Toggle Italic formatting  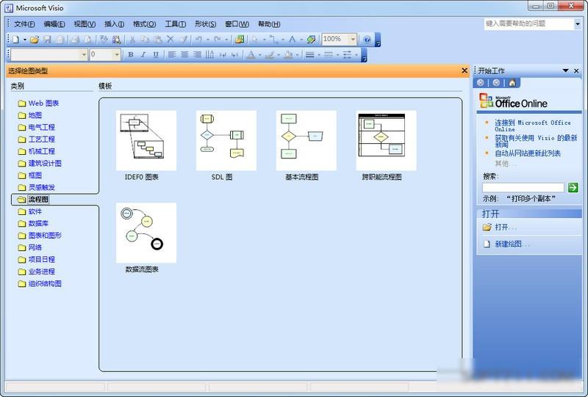click(x=143, y=55)
